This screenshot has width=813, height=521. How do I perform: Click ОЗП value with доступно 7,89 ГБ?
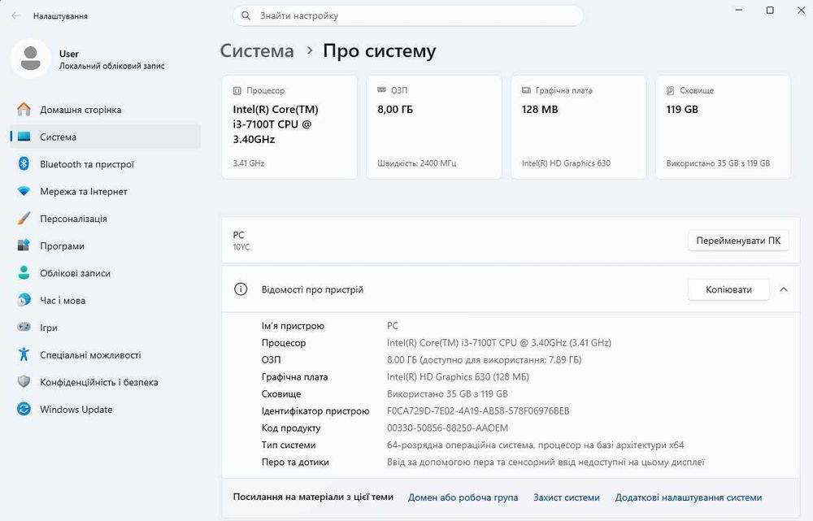point(485,360)
